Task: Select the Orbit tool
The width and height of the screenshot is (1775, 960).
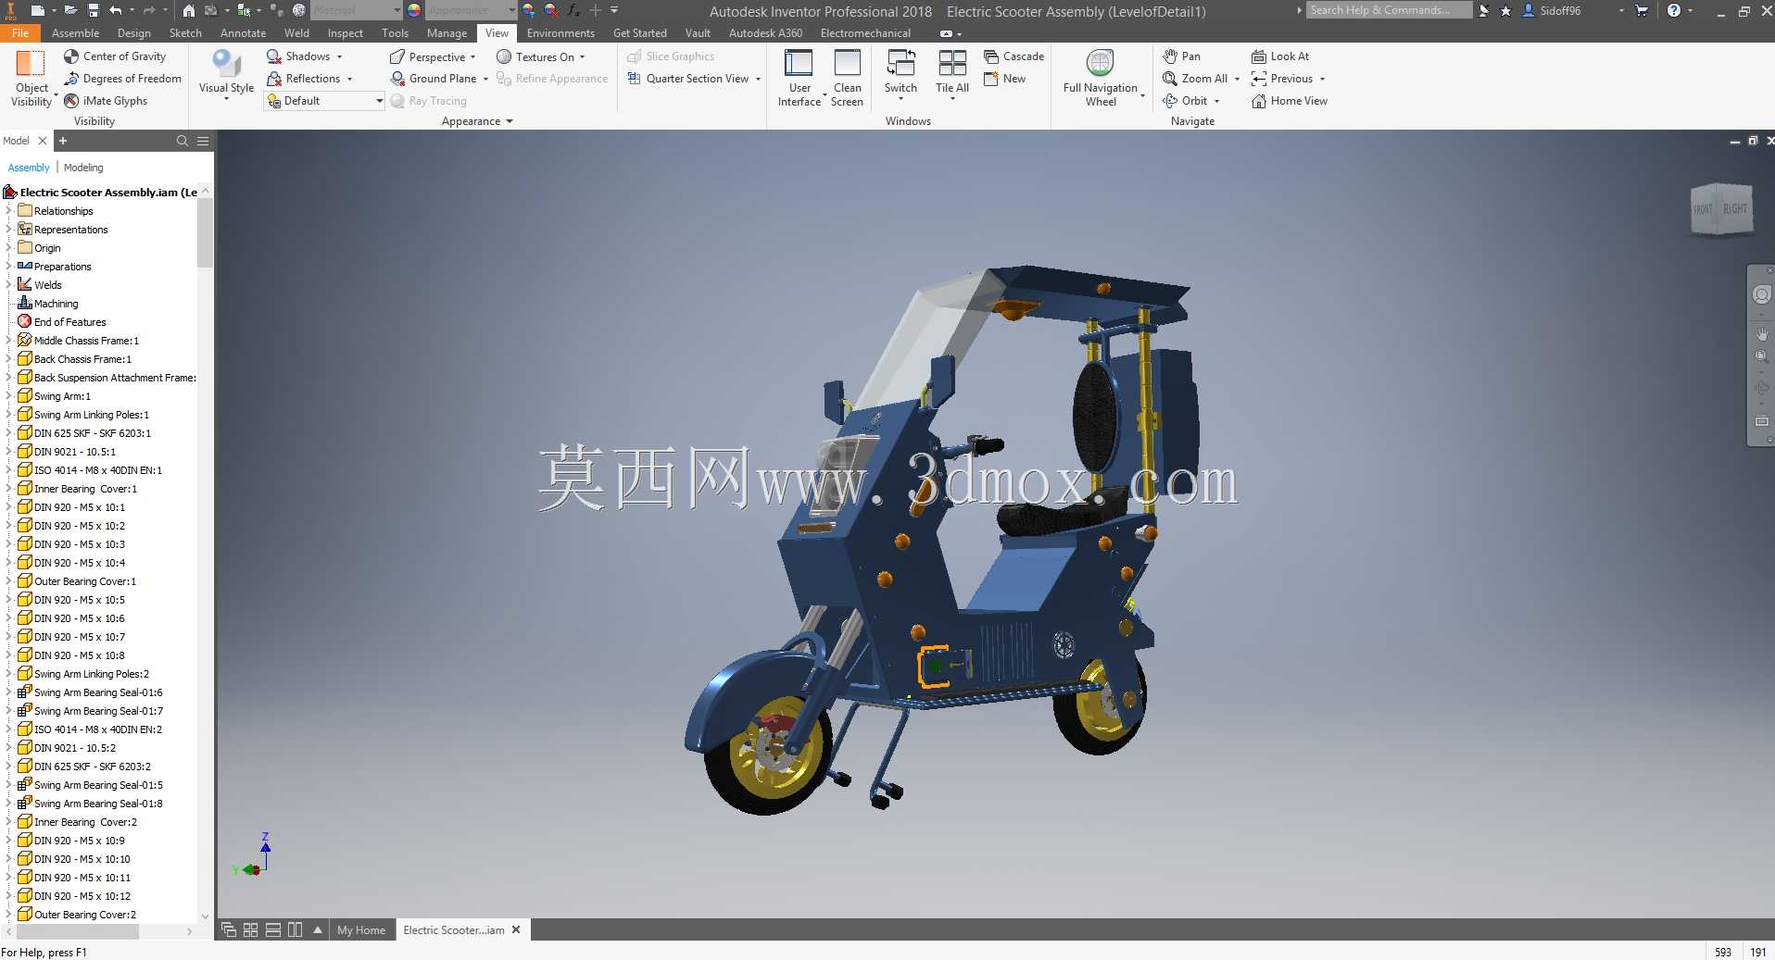Action: [1186, 101]
